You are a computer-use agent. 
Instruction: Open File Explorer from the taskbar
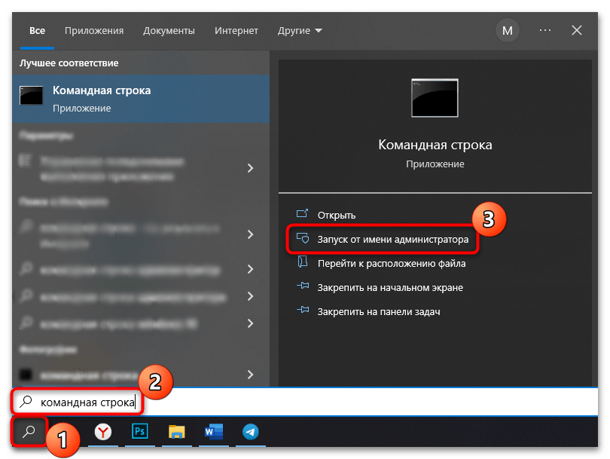[176, 432]
